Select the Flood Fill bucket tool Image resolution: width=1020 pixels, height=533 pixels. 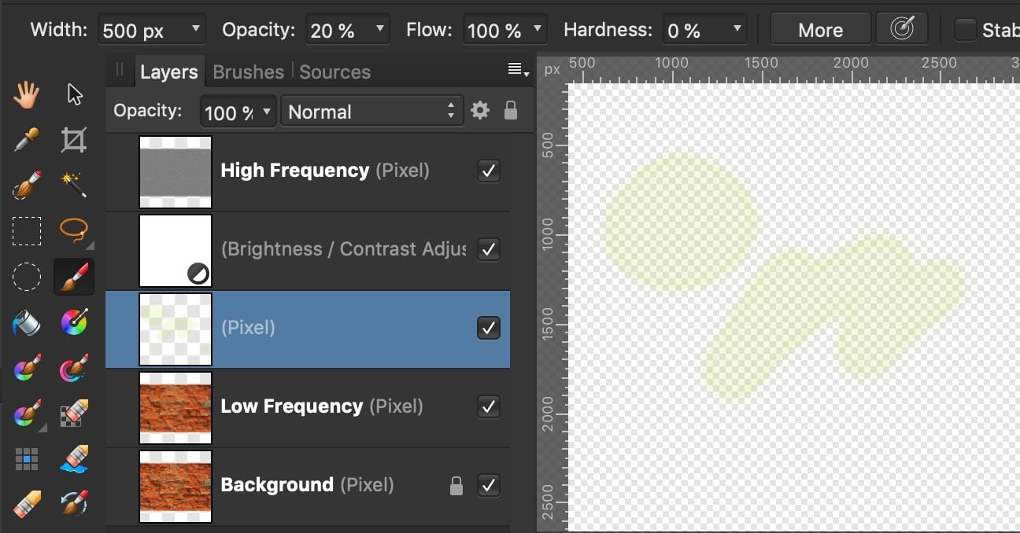click(26, 322)
